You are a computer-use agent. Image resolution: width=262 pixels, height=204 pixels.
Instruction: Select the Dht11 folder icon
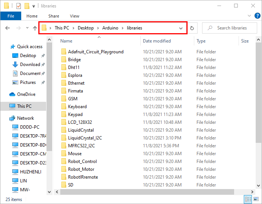coord(64,68)
